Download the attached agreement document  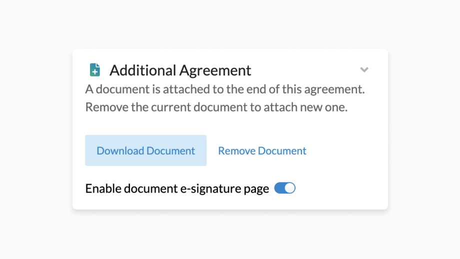pyautogui.click(x=145, y=150)
